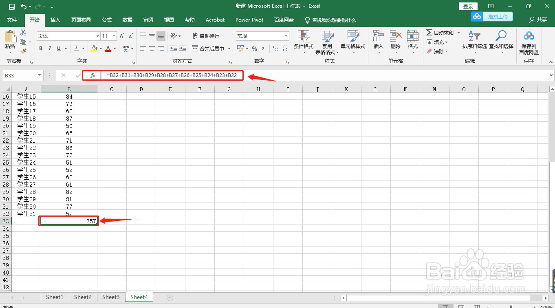Click the accounting number format icon
The image size is (555, 308).
tap(240, 48)
